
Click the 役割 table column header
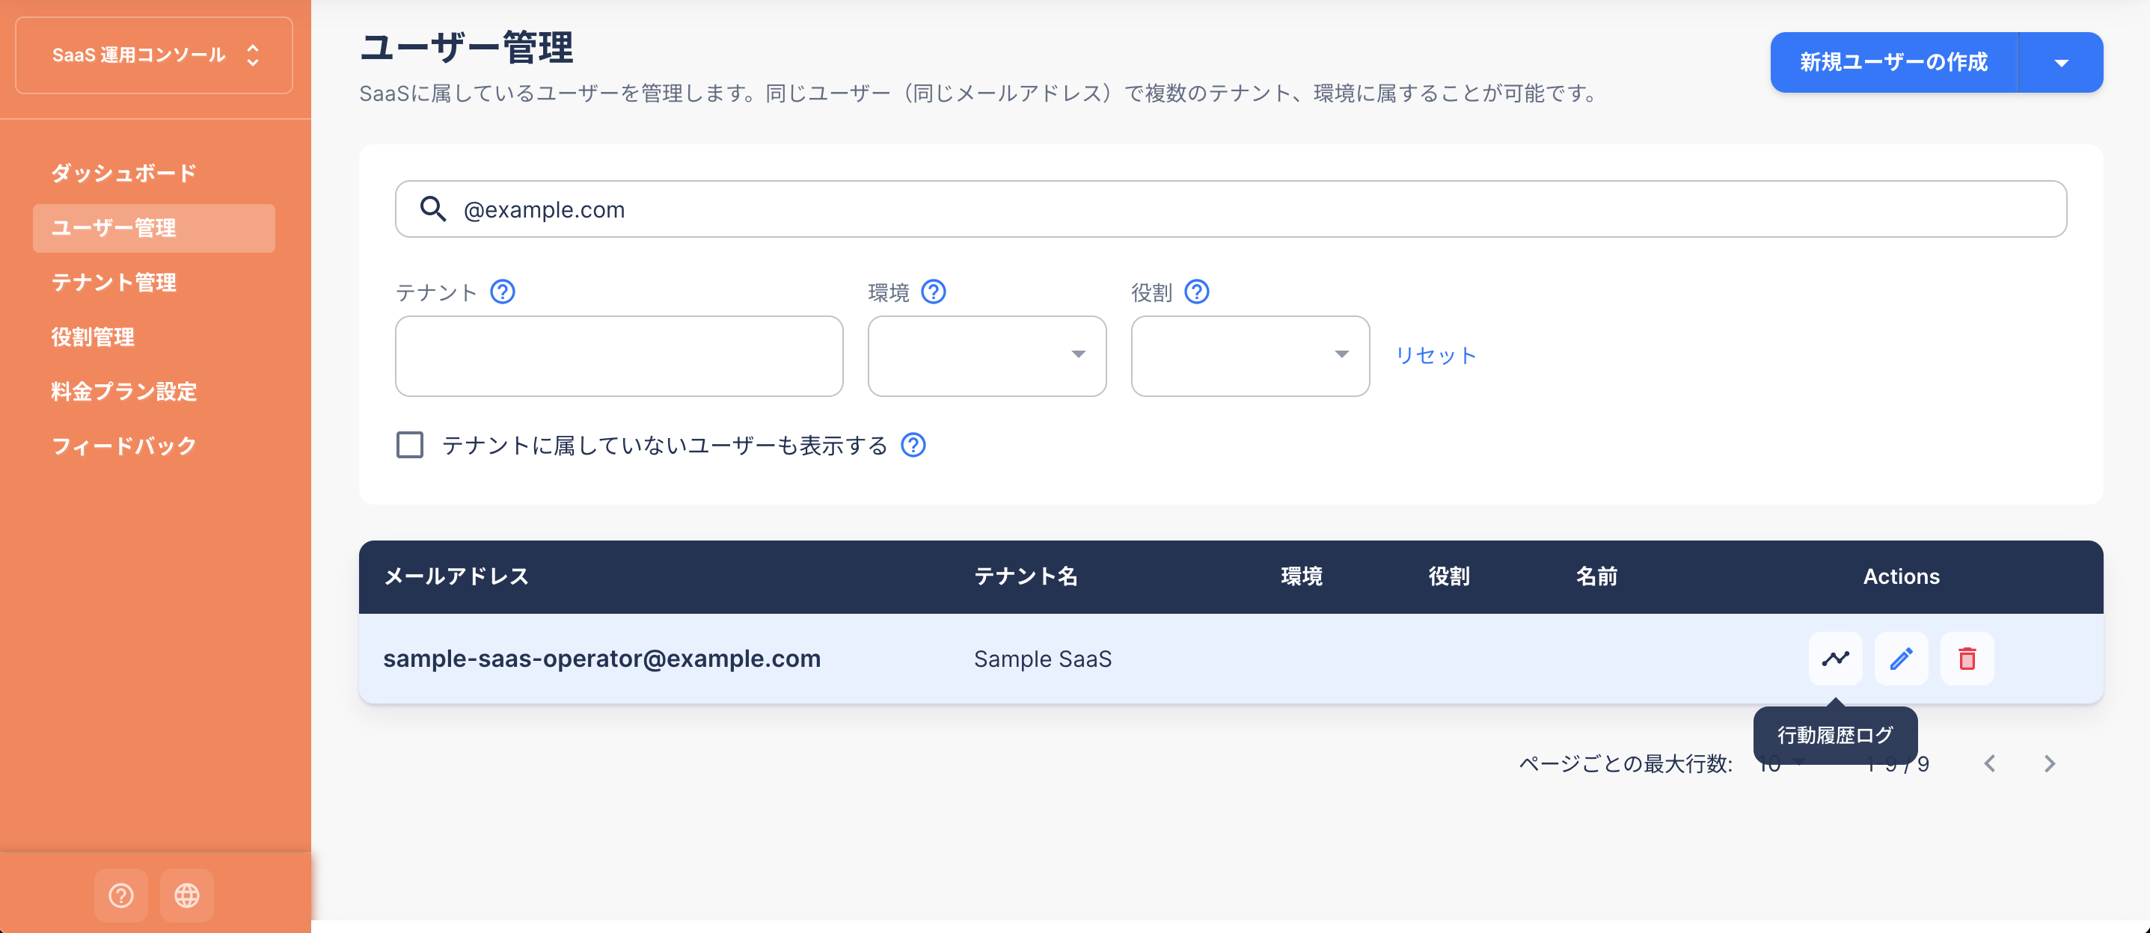(1448, 576)
